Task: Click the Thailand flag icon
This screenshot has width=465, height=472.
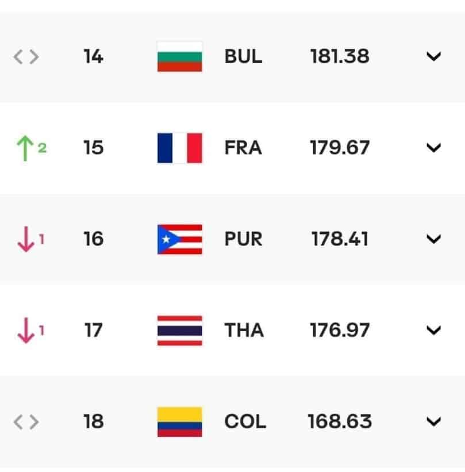Action: (180, 331)
